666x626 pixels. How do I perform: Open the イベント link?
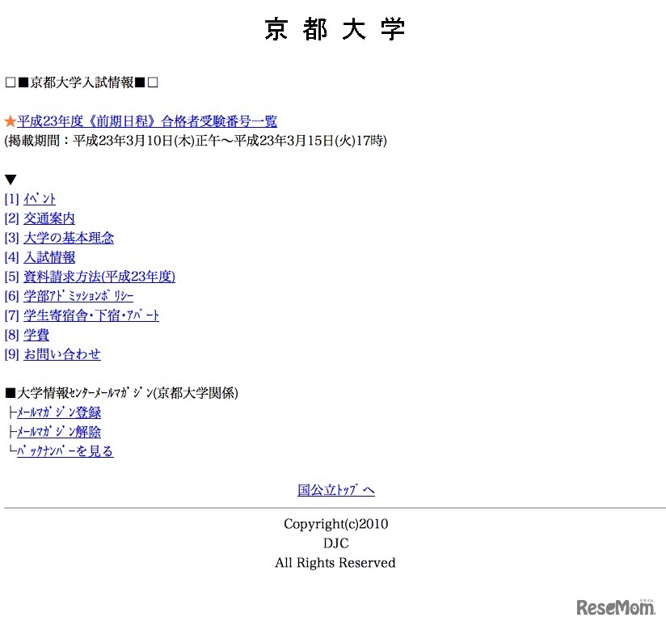37,199
